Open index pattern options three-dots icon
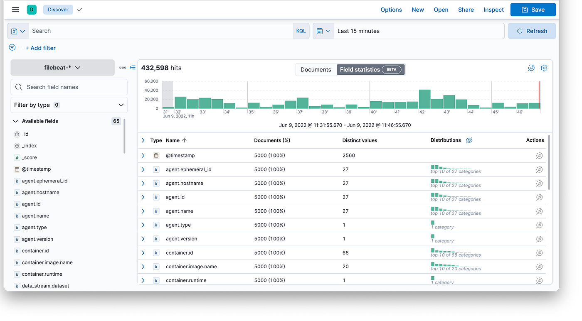 point(123,67)
